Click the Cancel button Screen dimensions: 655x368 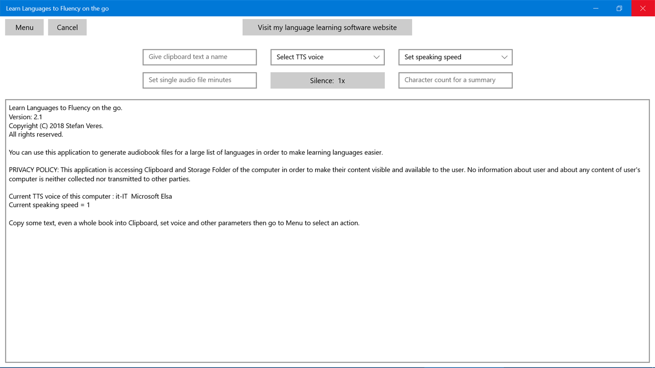coord(67,27)
